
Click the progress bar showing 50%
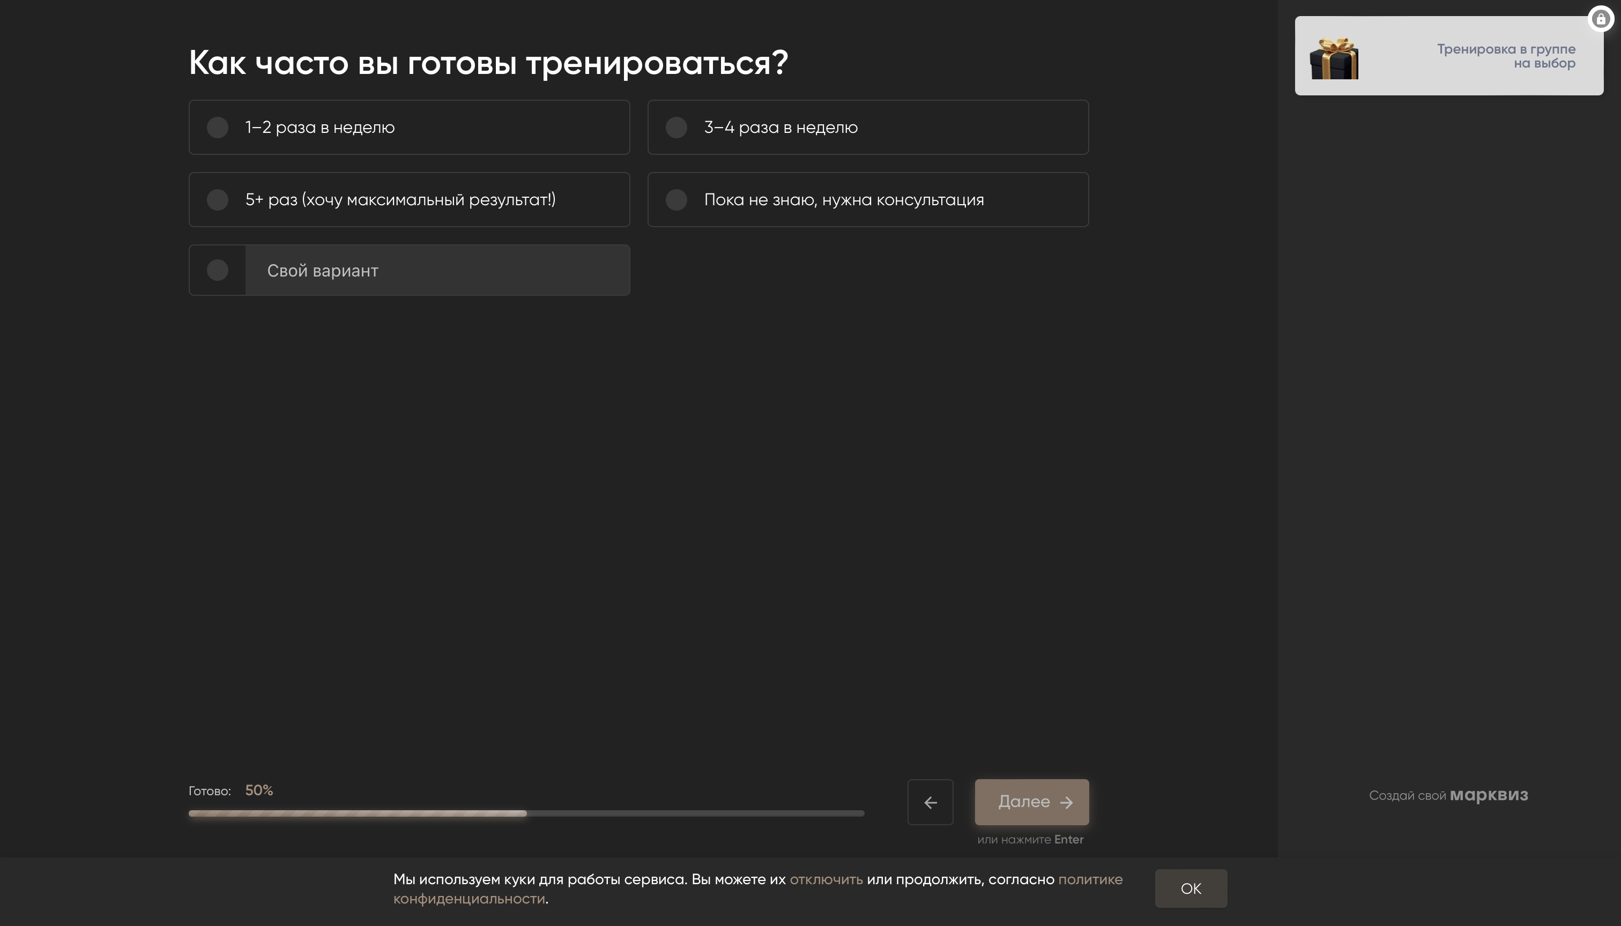pyautogui.click(x=526, y=813)
